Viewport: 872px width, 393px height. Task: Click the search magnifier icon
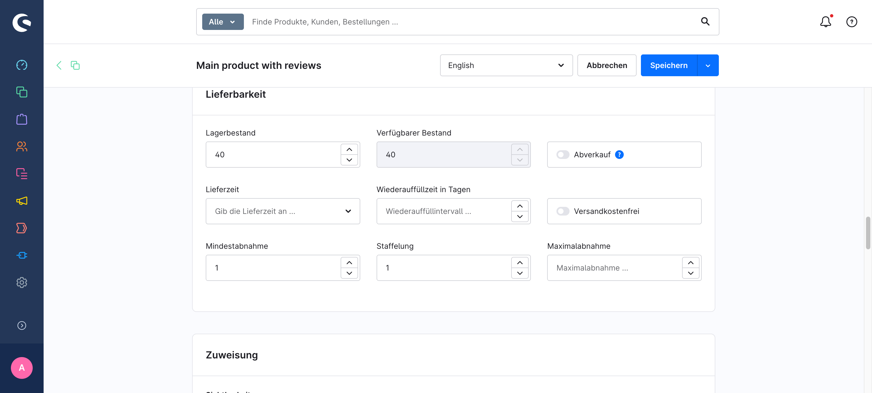[705, 22]
